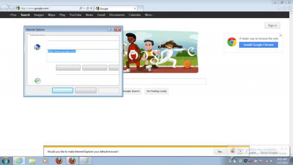The height and width of the screenshot is (165, 293).
Task: Open Maps from the Google bar
Action: tap(52, 15)
